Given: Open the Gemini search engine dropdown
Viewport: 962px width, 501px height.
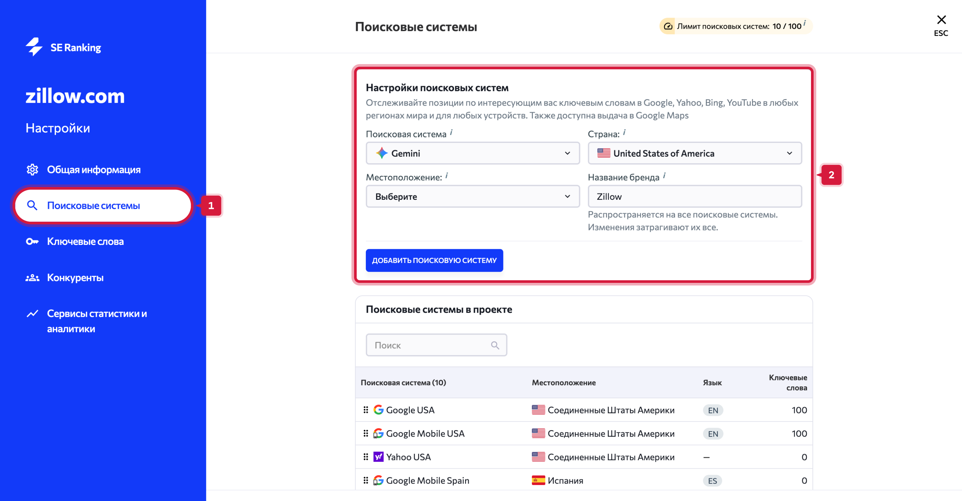Looking at the screenshot, I should (x=472, y=153).
